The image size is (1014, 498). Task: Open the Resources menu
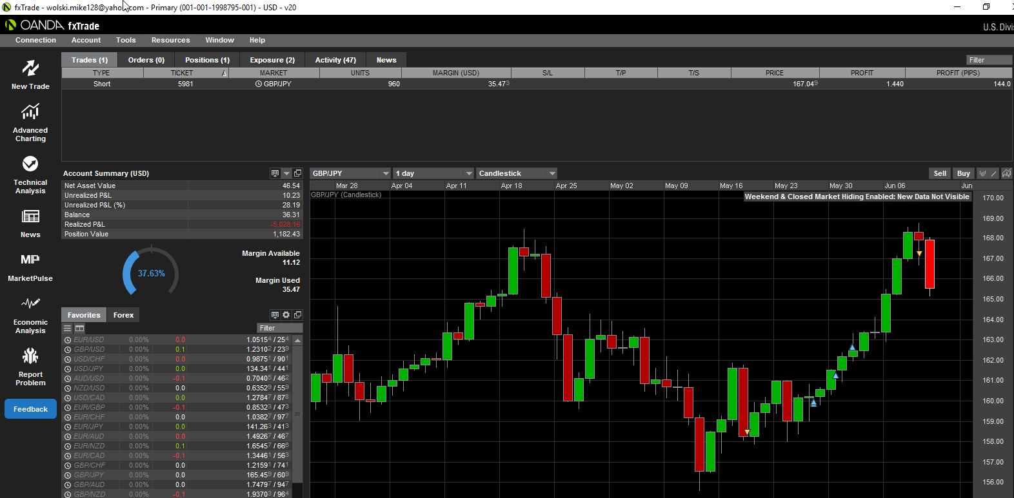171,40
